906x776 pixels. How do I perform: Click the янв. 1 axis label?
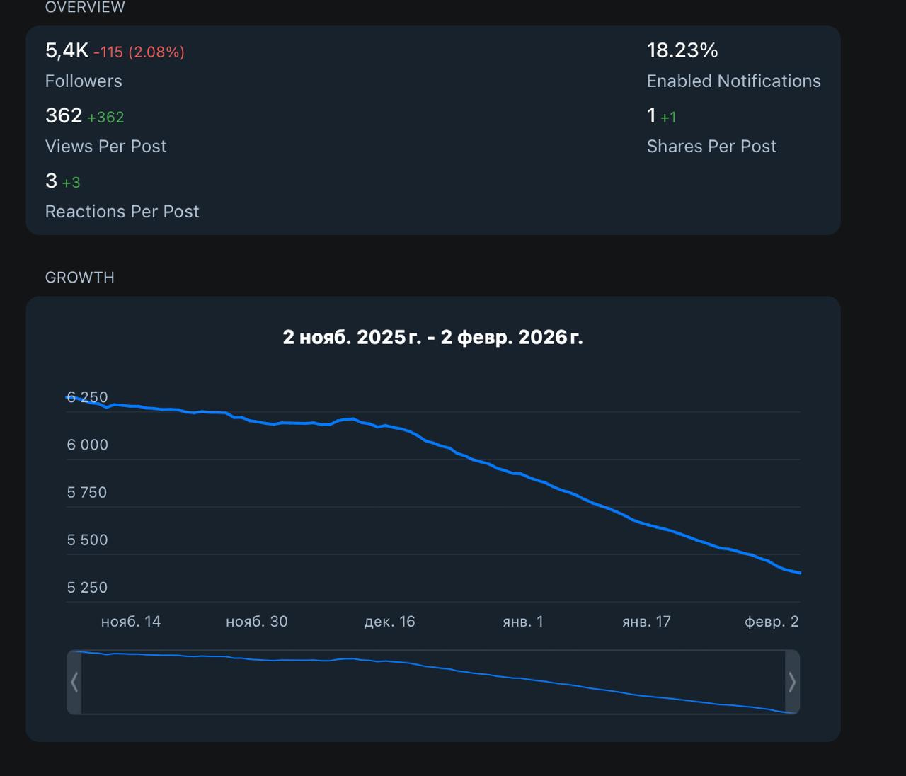523,622
